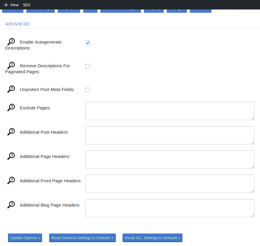Open help for Additional Page Headers
The height and width of the screenshot is (246, 260).
tap(11, 155)
